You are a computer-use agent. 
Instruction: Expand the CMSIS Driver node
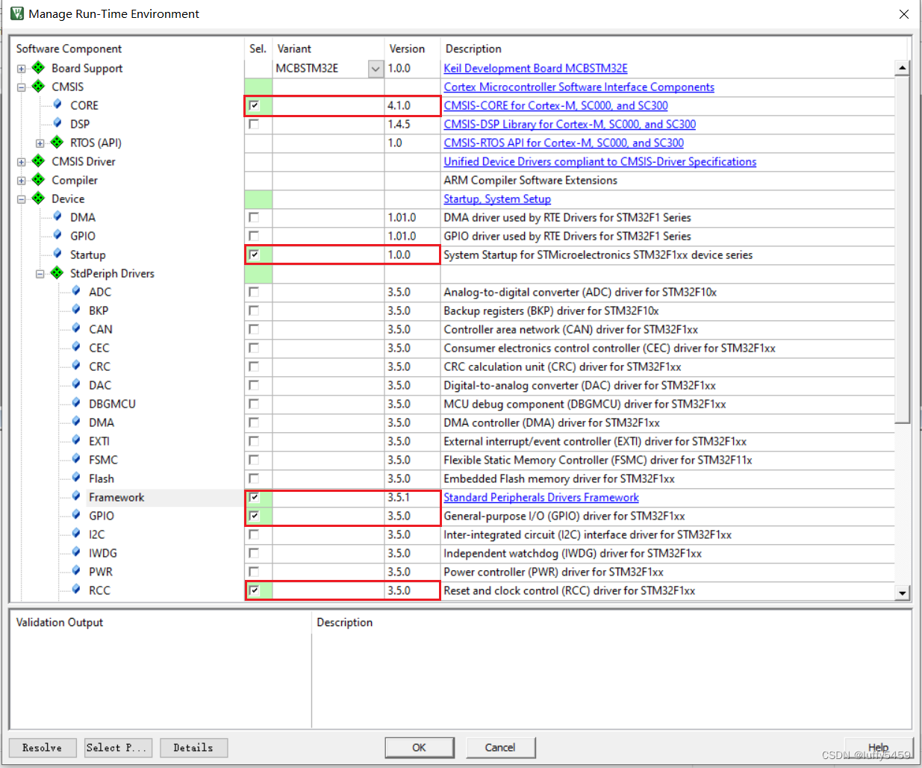[x=22, y=162]
